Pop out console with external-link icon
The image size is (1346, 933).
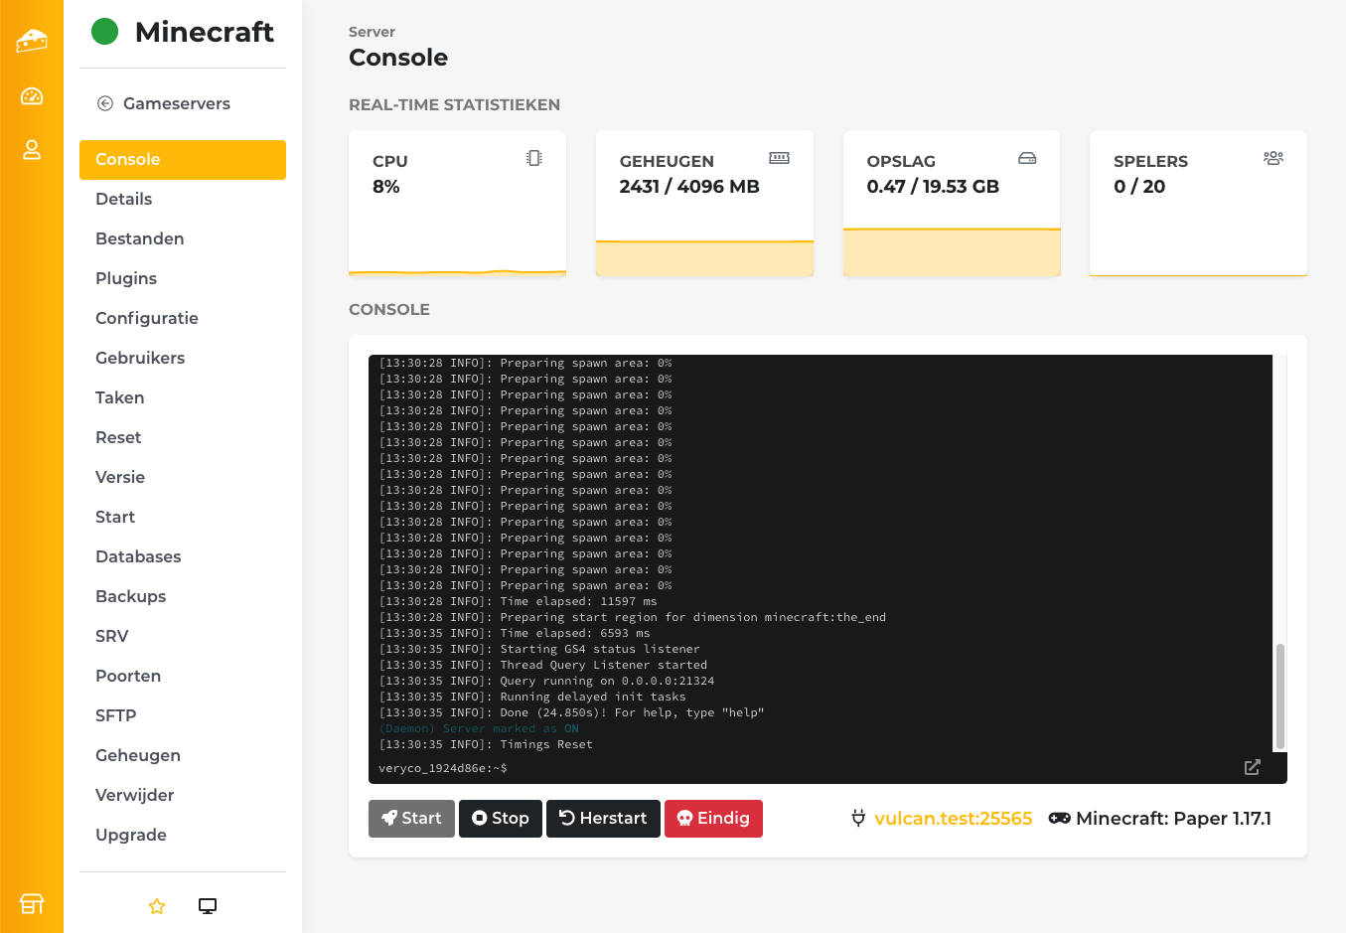[x=1252, y=767]
